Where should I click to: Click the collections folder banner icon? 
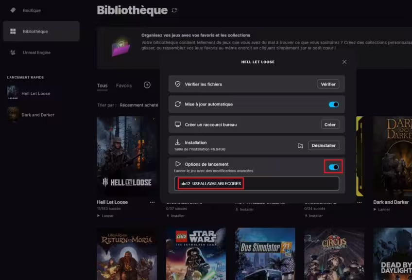[x=121, y=47]
